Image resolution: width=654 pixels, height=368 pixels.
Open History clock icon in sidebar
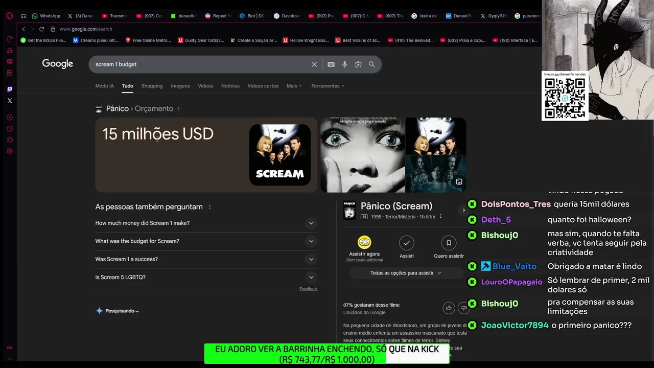(x=9, y=129)
